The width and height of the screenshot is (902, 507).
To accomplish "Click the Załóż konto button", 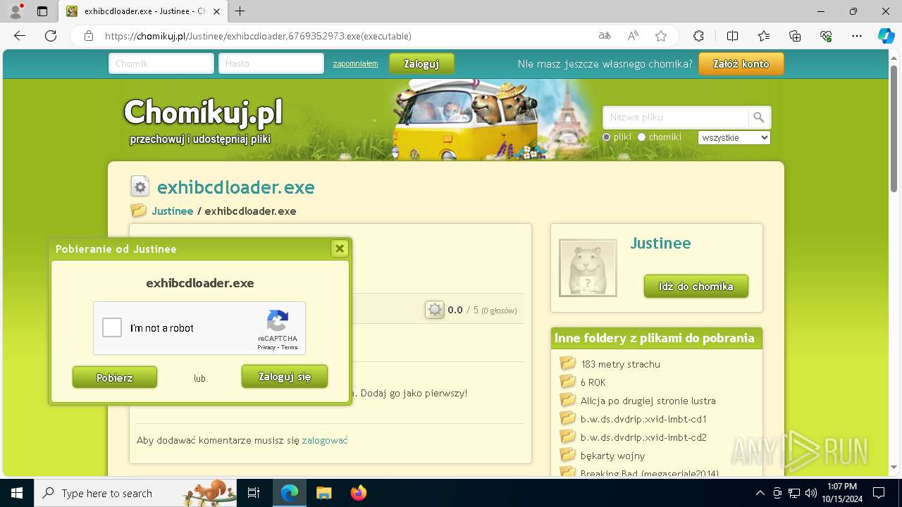I will [x=741, y=63].
